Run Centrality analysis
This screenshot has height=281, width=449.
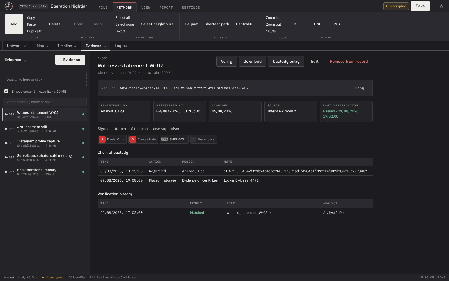tap(245, 24)
